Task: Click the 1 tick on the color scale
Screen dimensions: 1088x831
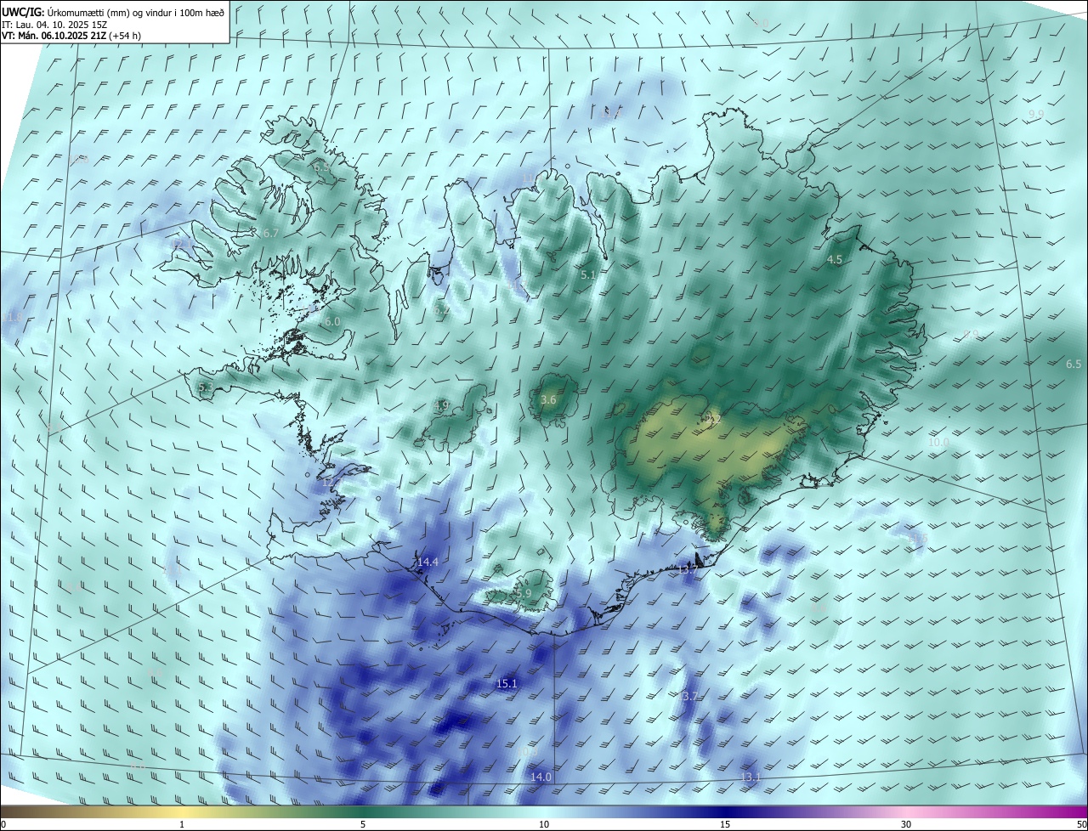Action: coord(182,824)
